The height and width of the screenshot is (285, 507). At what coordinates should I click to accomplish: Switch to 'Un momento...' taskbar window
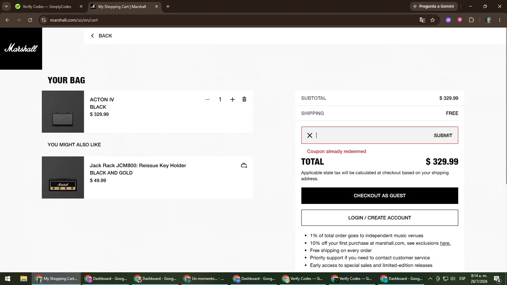205,279
